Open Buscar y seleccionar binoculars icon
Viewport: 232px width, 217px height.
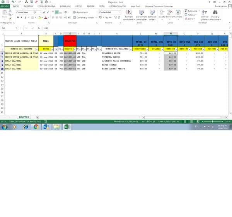[215, 13]
